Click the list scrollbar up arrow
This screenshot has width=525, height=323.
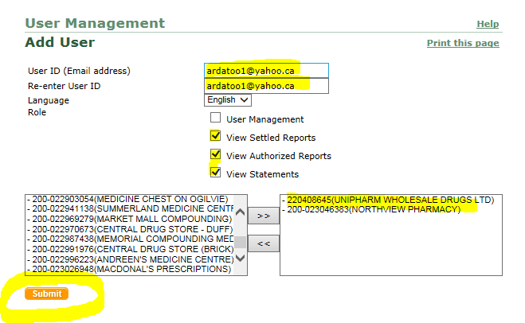[240, 212]
